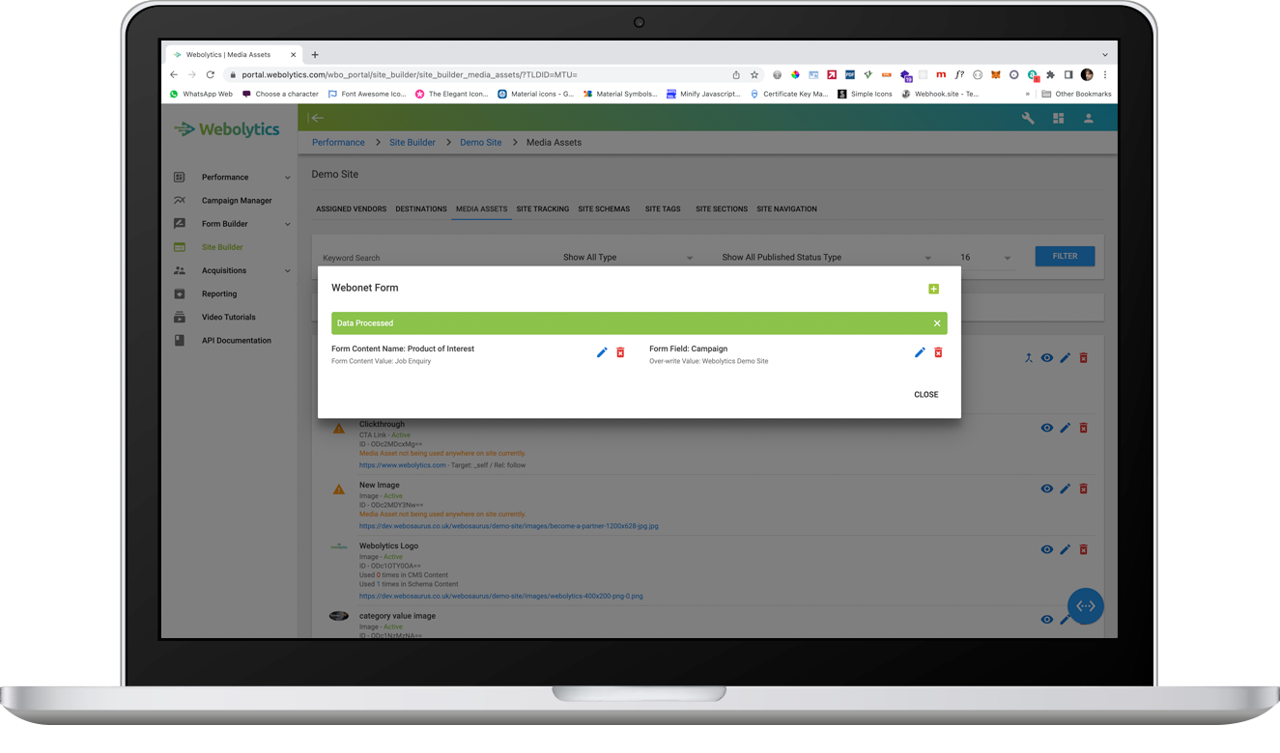Delete the Webolytics Logo asset
This screenshot has width=1280, height=753.
tap(1083, 549)
